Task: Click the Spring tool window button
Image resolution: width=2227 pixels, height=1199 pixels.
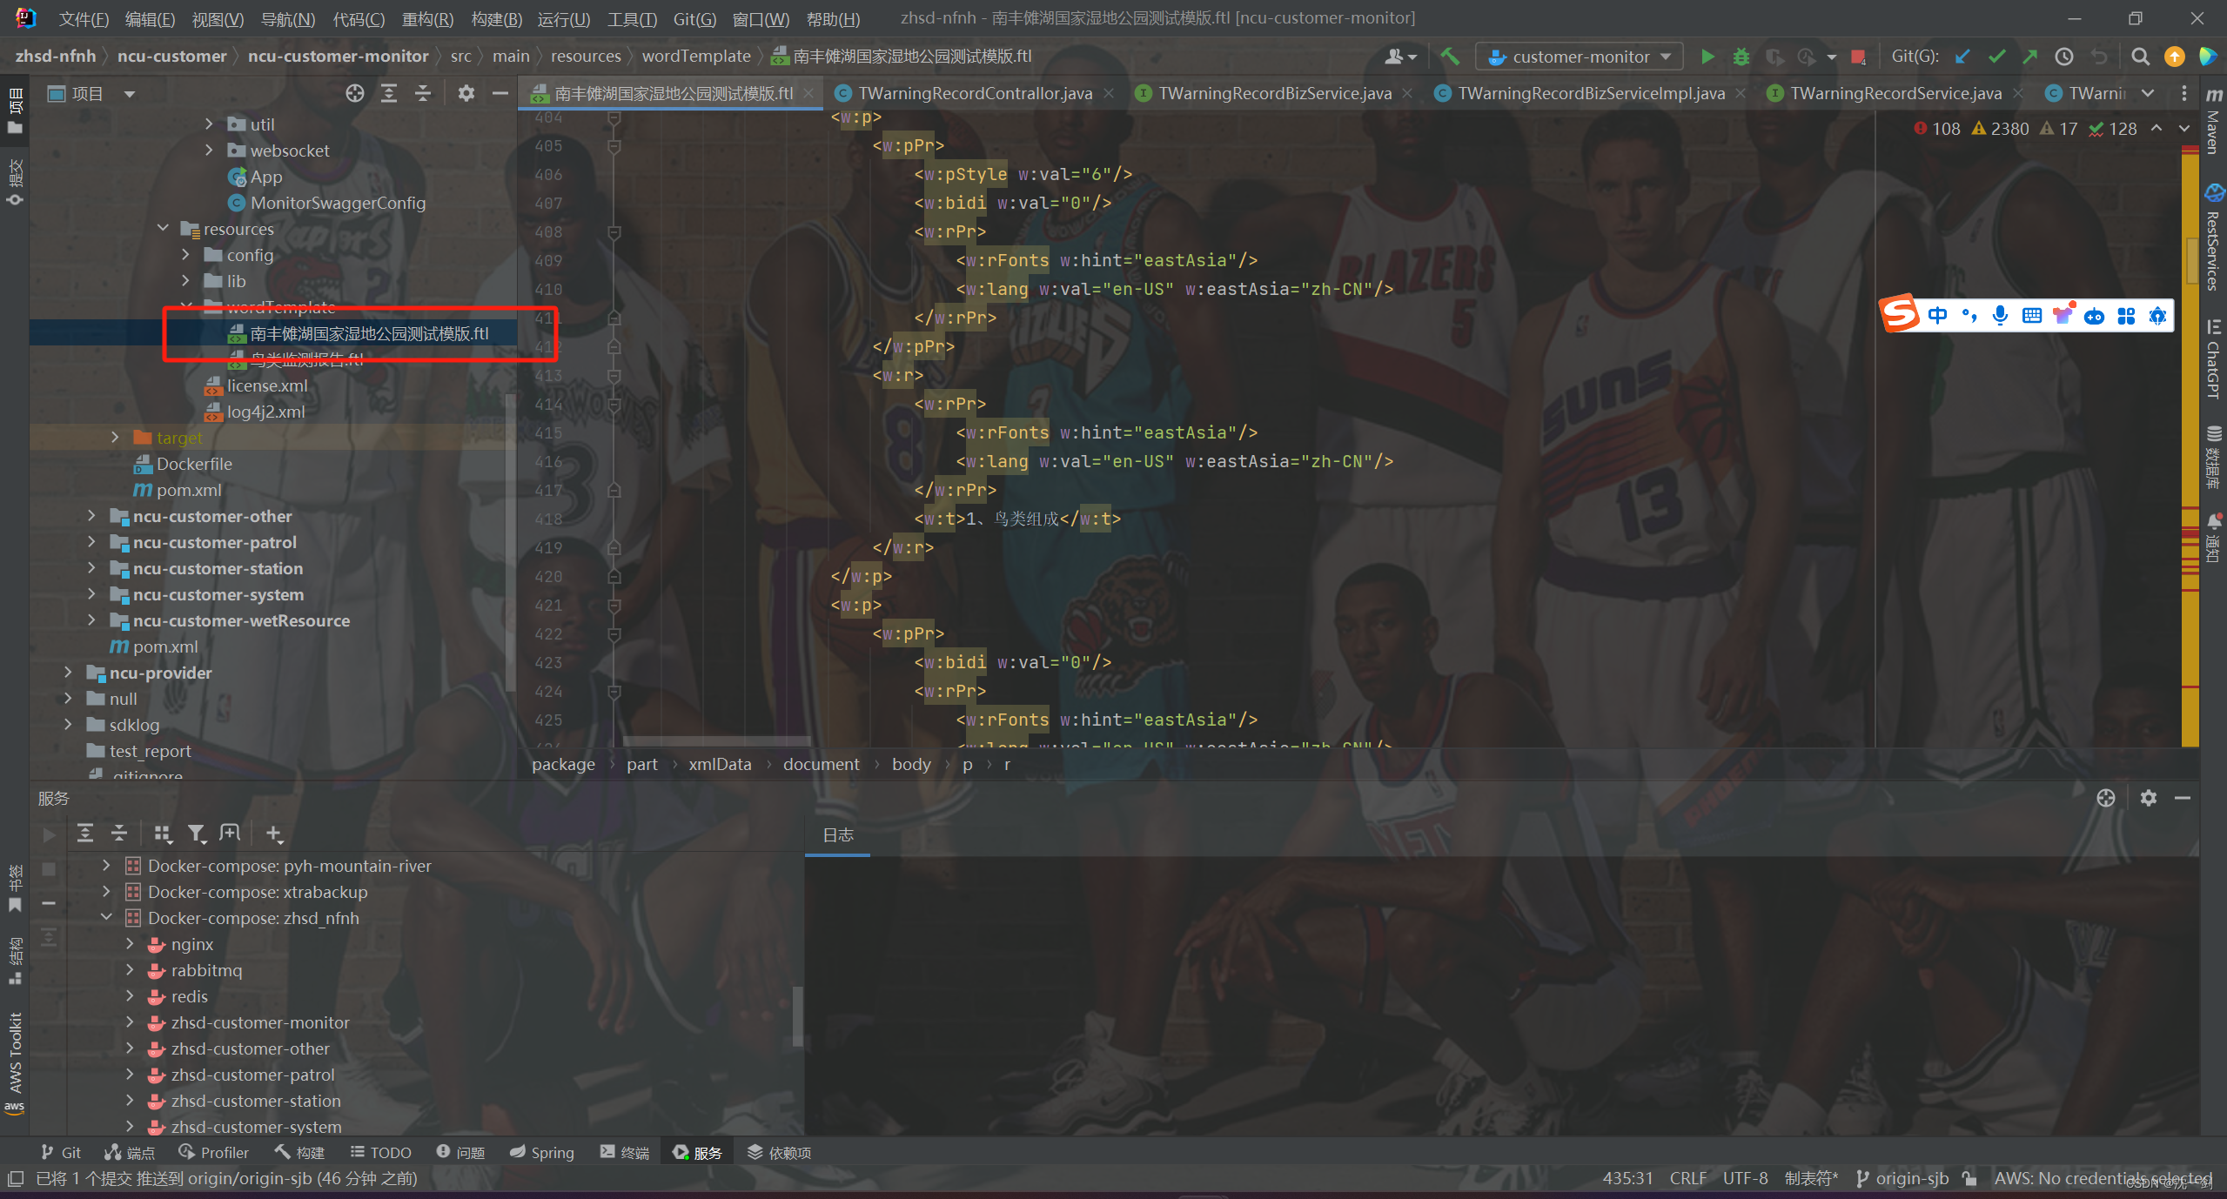Action: tap(542, 1152)
